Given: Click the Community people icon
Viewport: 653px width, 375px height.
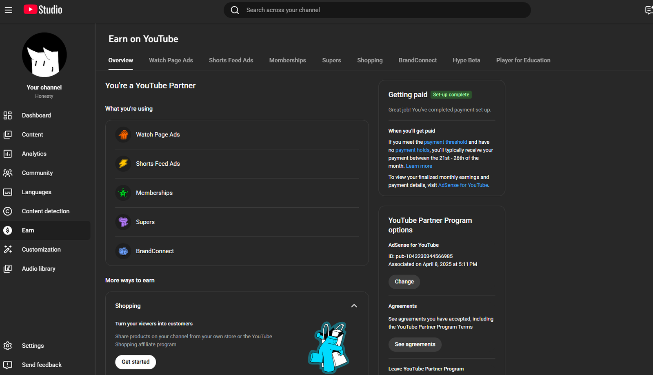Looking at the screenshot, I should [x=8, y=173].
